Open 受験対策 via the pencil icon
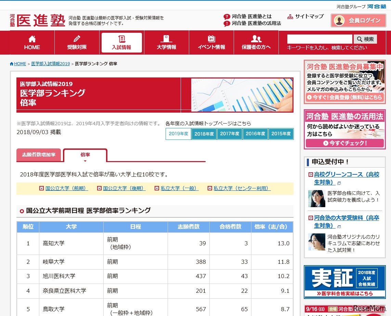 pyautogui.click(x=77, y=39)
